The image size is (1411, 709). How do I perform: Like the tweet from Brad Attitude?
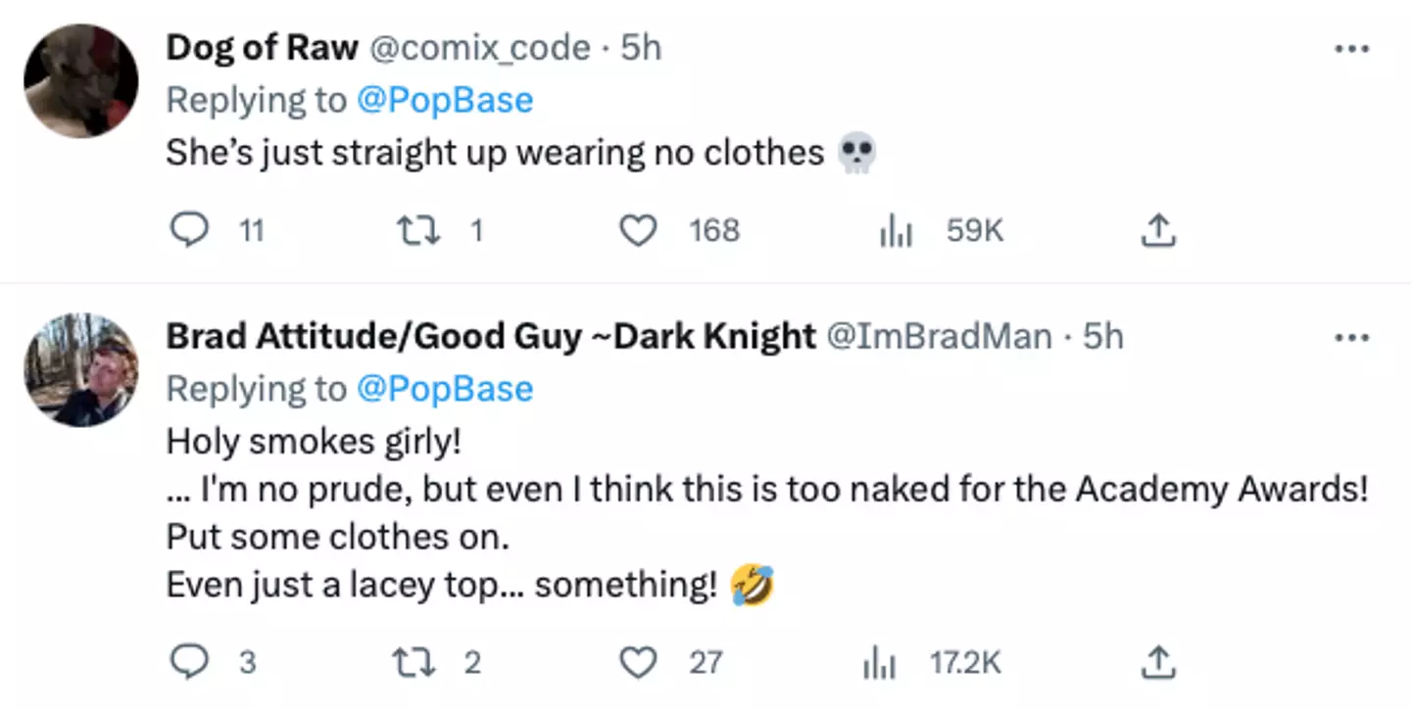(638, 663)
